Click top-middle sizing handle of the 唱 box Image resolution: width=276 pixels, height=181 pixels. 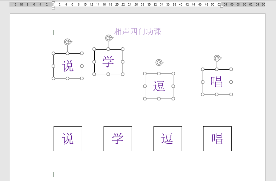(x=217, y=69)
